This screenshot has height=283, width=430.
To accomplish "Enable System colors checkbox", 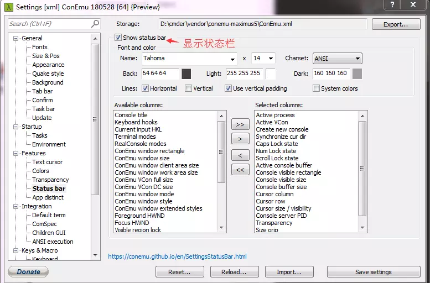I will coord(316,88).
